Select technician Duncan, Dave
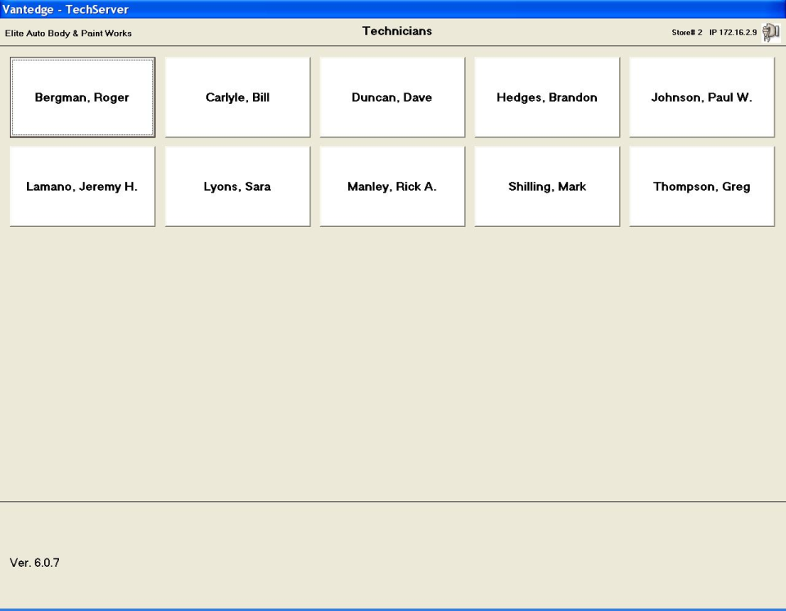786x611 pixels. coord(391,97)
